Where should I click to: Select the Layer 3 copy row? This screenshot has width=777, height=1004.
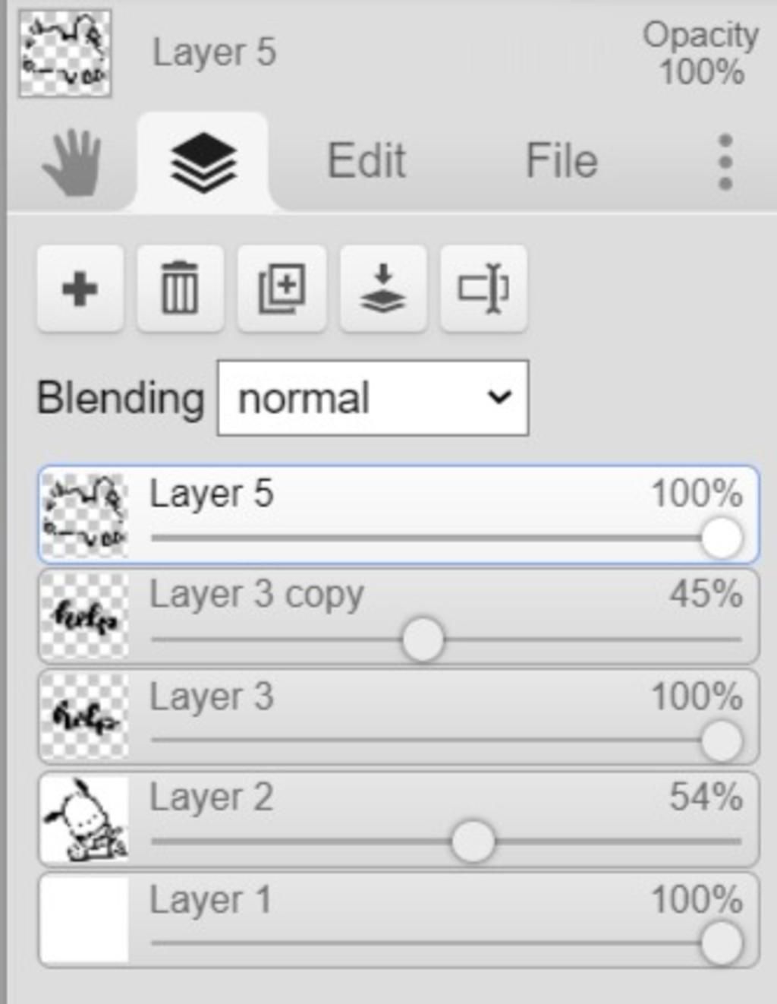(398, 617)
